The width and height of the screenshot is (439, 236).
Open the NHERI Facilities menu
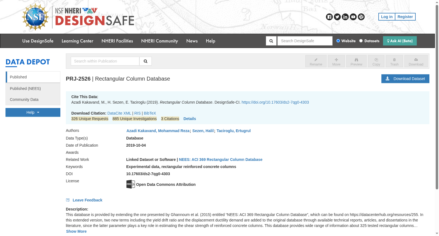pos(117,41)
